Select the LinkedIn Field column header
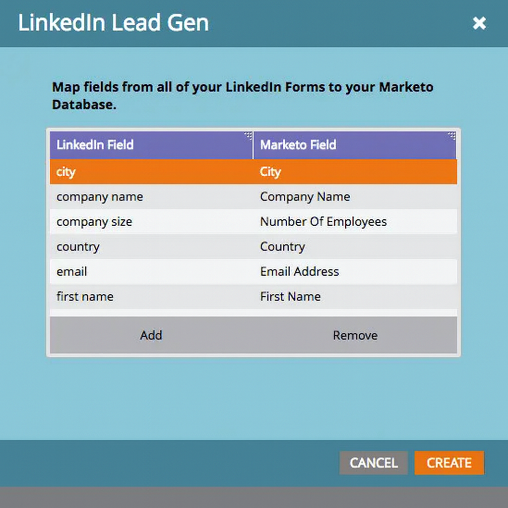The image size is (508, 508). click(95, 145)
